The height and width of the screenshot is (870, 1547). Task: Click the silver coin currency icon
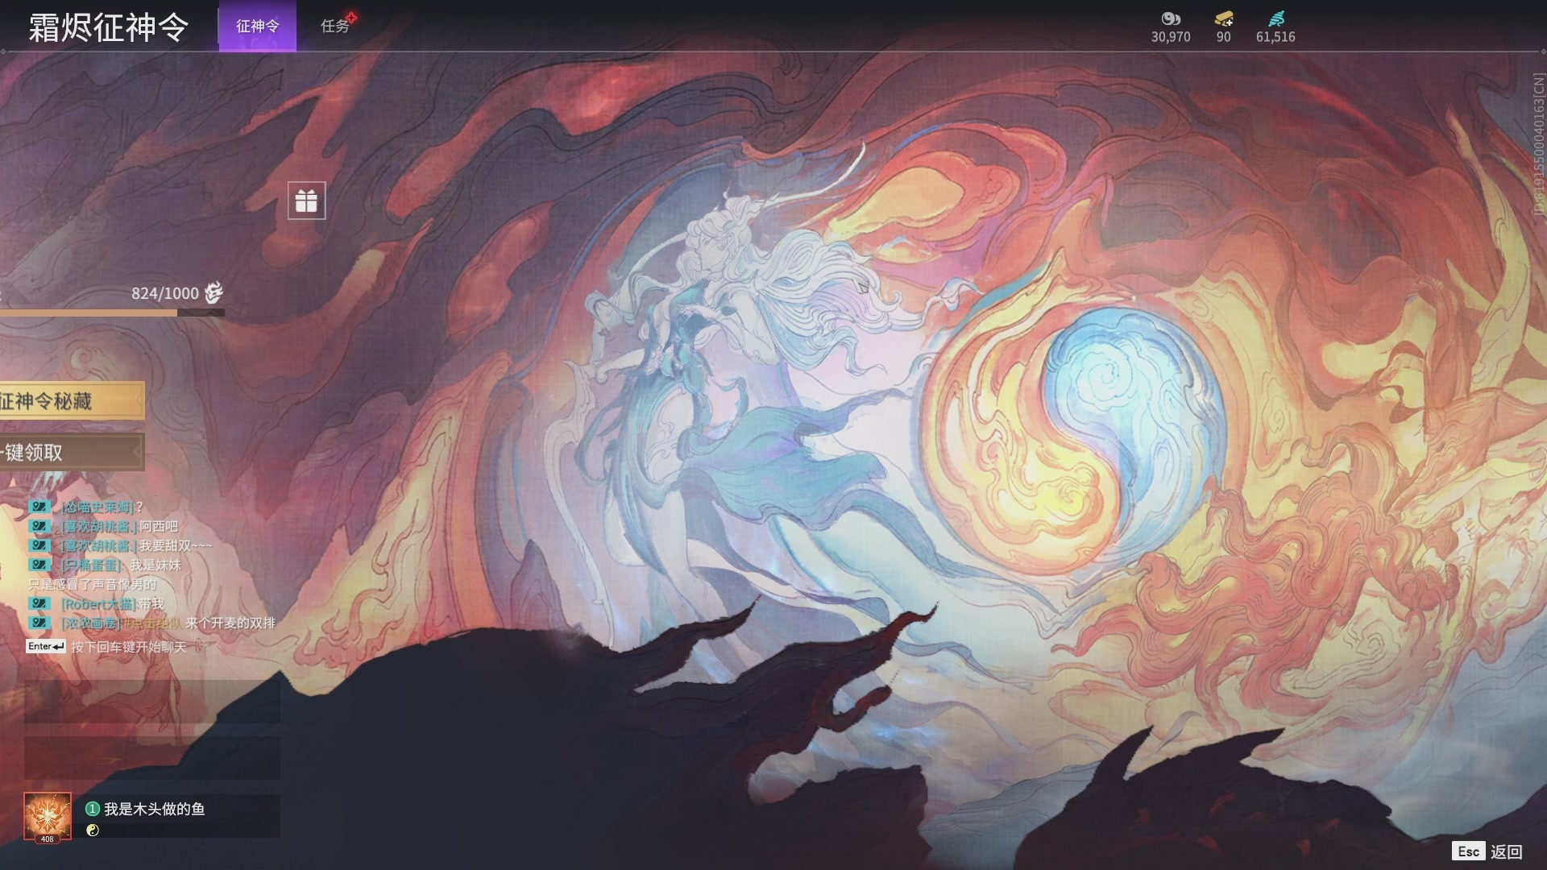pyautogui.click(x=1170, y=19)
